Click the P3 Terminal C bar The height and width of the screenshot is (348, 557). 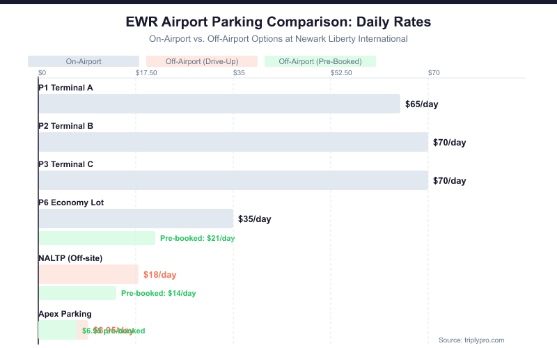pos(233,180)
